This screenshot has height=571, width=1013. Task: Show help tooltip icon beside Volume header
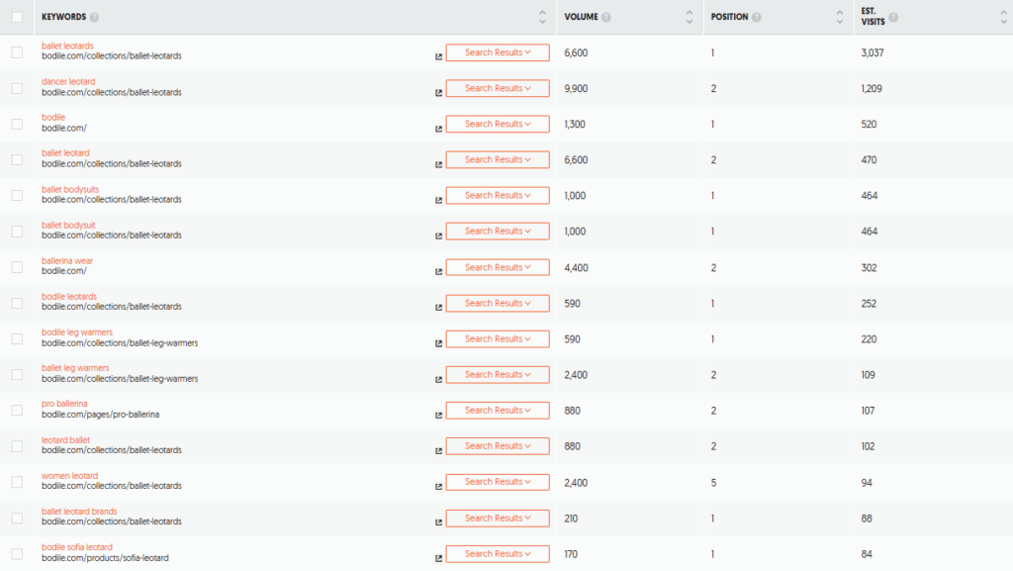point(606,18)
